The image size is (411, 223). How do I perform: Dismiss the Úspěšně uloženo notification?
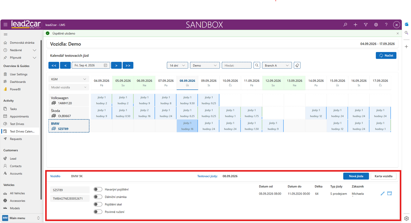click(x=398, y=33)
